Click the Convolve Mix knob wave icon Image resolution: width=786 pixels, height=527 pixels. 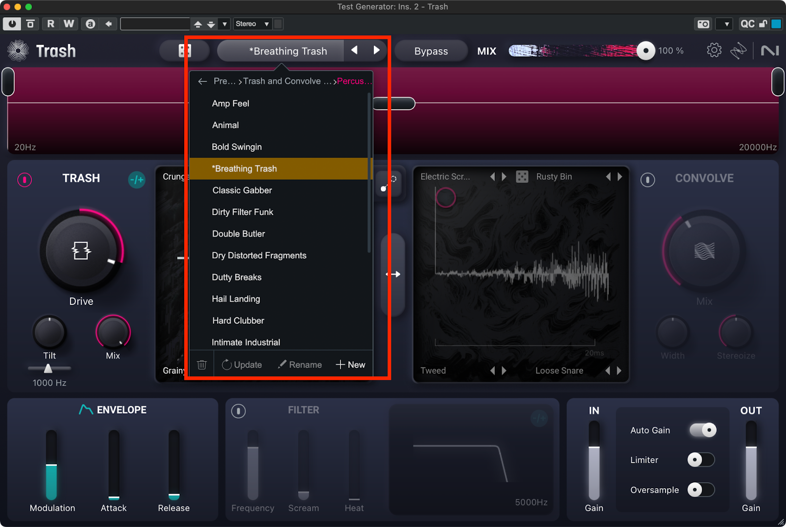pos(704,251)
